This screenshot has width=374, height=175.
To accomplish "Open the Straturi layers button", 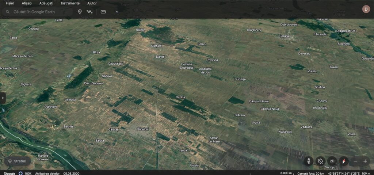I will (x=17, y=161).
